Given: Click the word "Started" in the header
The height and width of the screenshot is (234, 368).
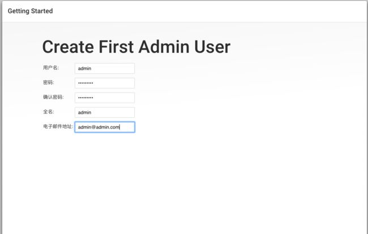Looking at the screenshot, I should [42, 11].
